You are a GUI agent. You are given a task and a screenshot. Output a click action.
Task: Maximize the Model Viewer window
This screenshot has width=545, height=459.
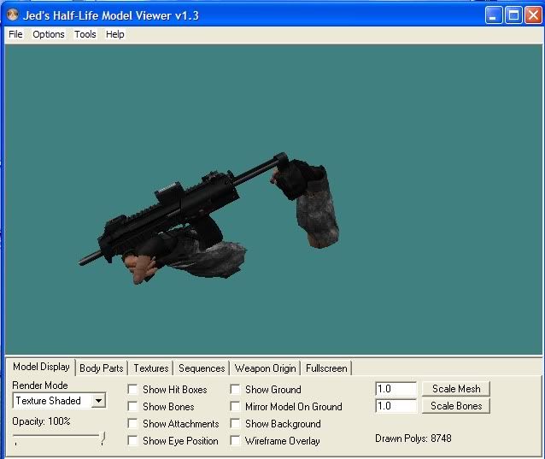(x=513, y=15)
